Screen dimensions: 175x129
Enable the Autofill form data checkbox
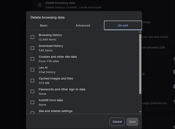[32, 102]
